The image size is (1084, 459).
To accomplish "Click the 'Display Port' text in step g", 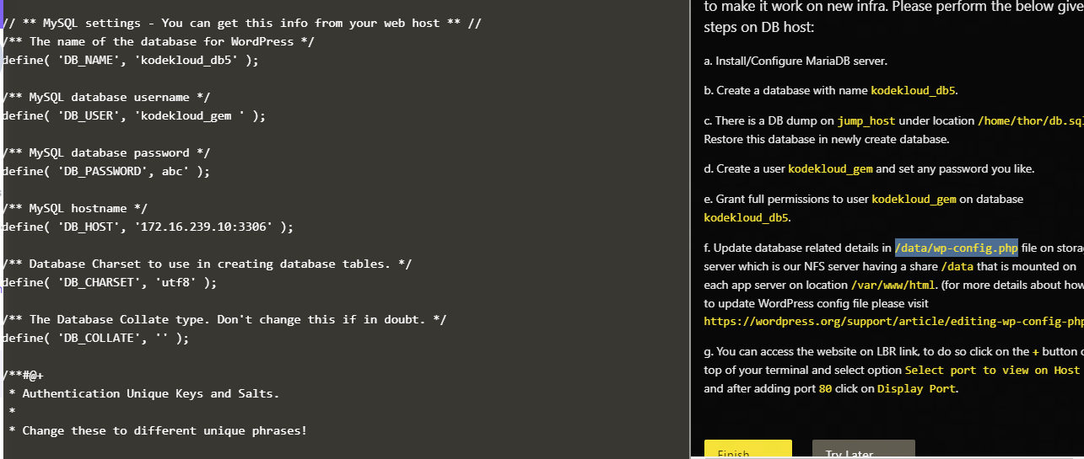I will point(916,389).
